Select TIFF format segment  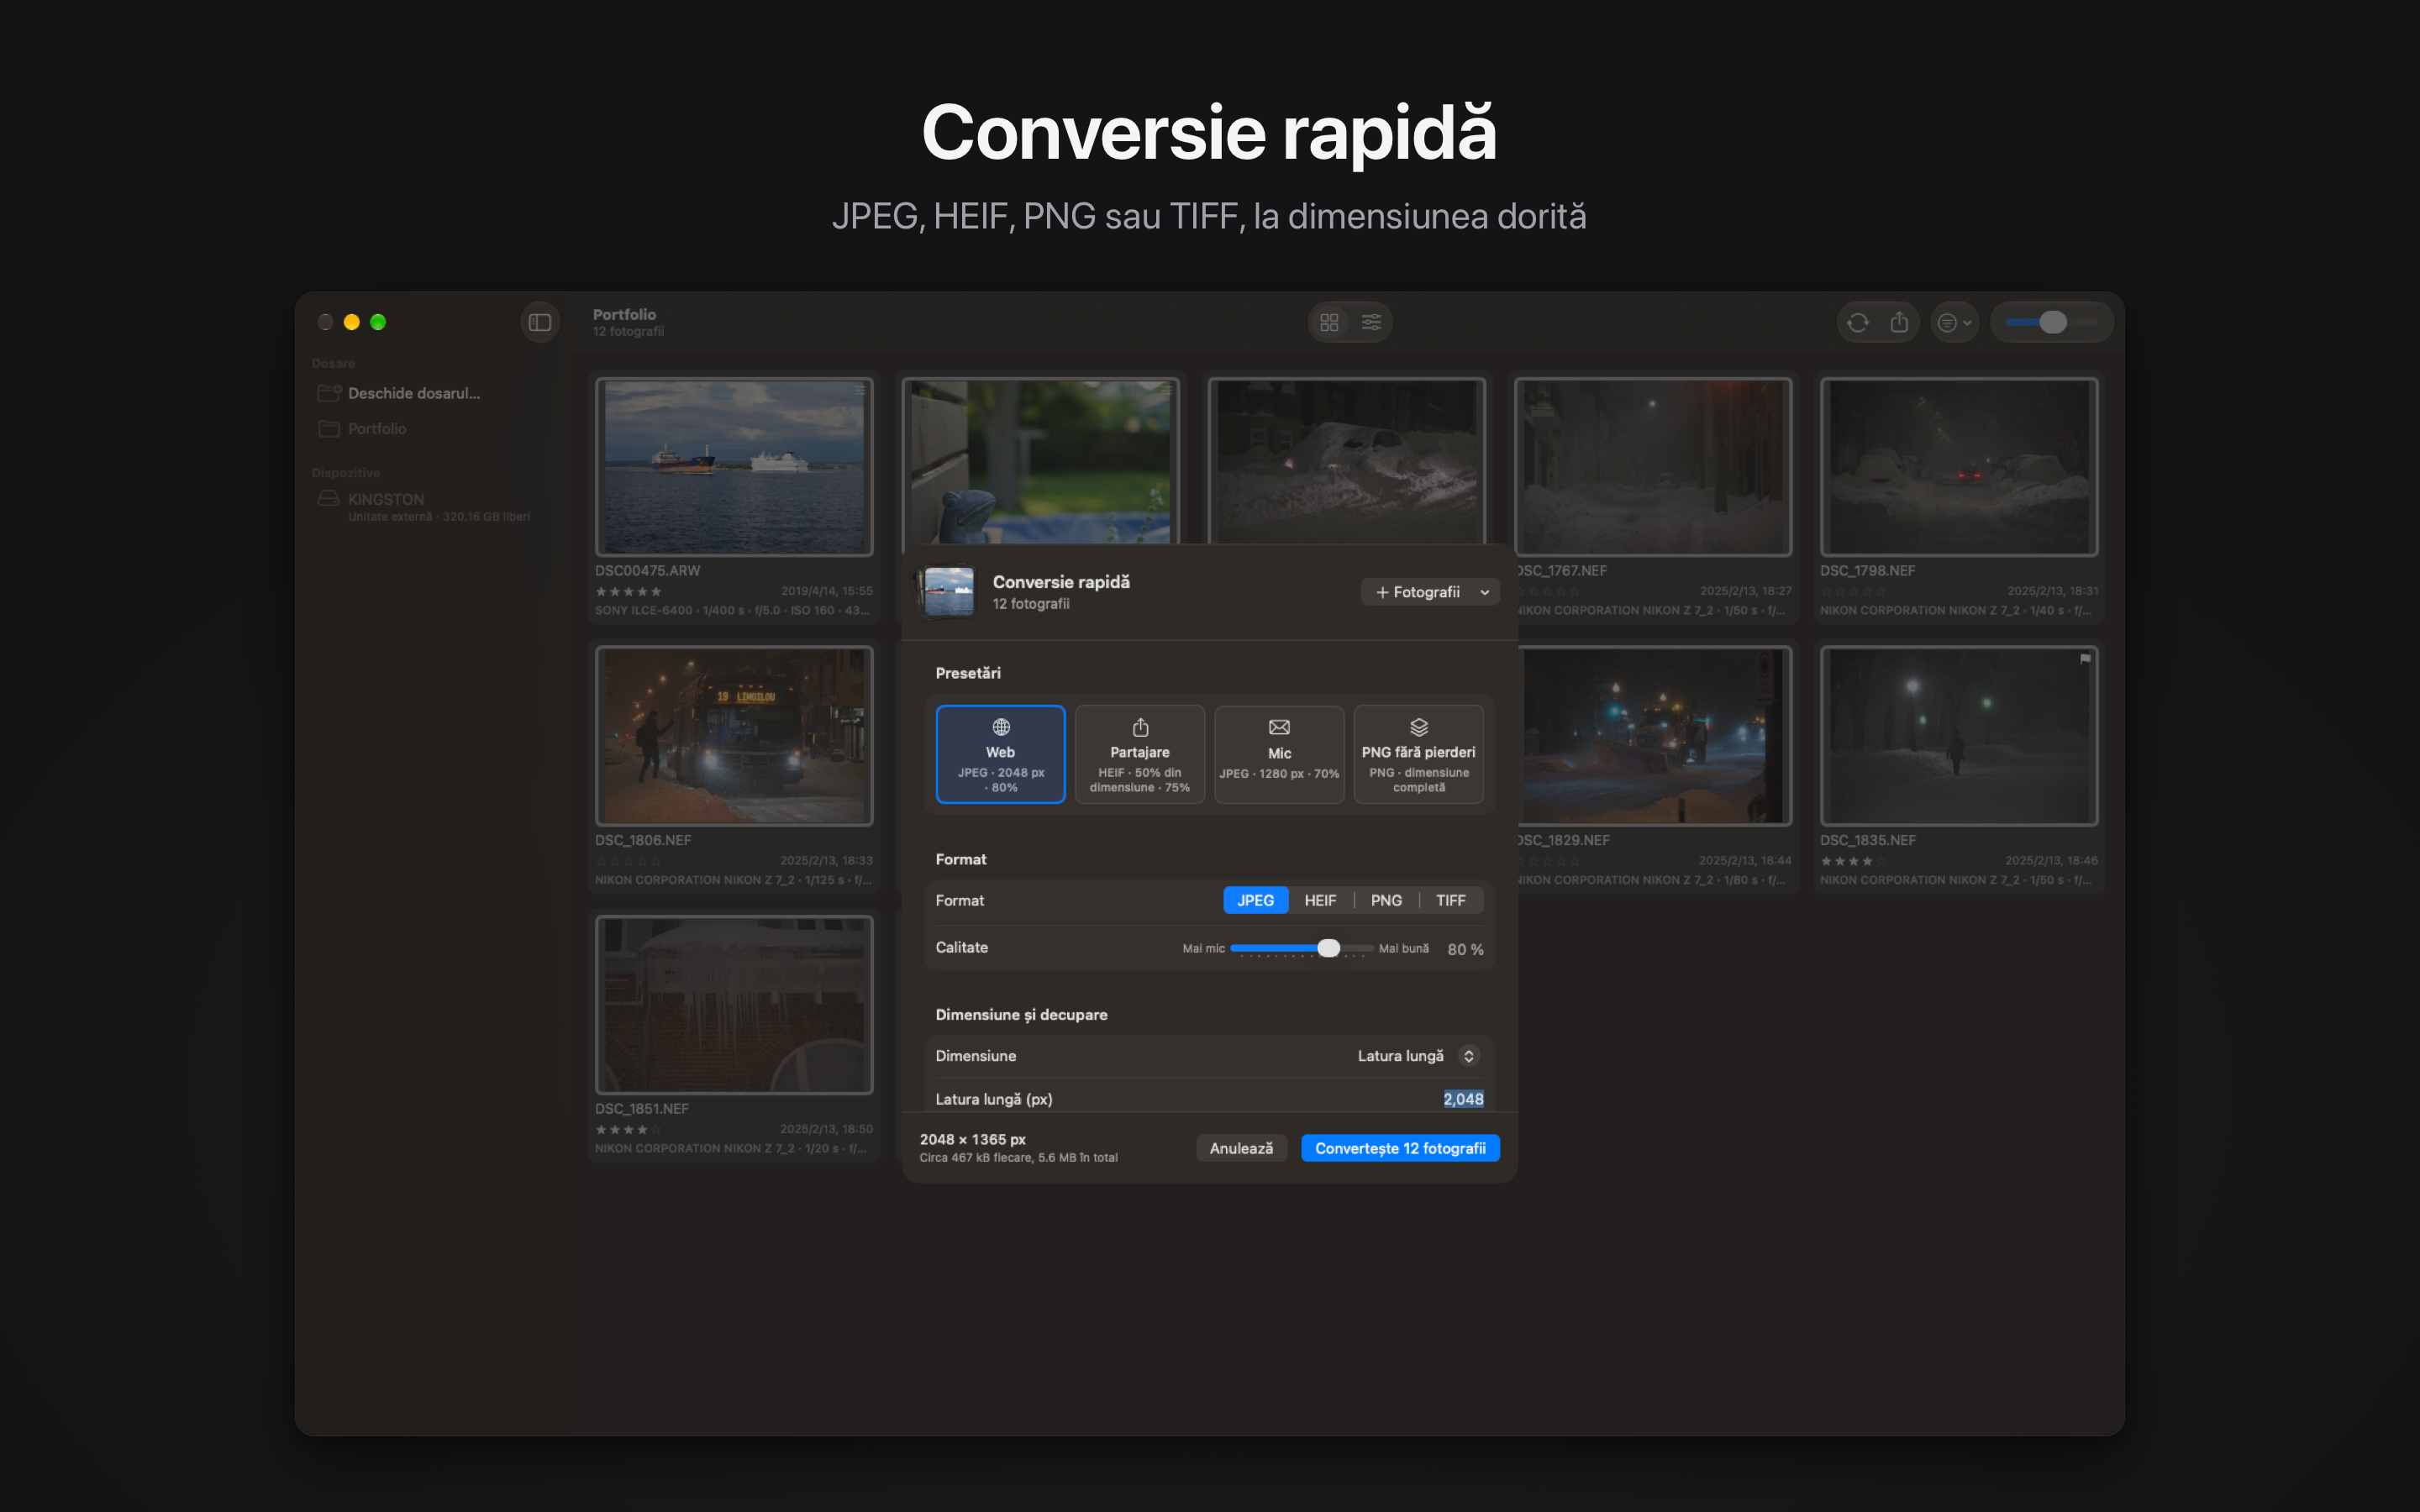(x=1450, y=900)
